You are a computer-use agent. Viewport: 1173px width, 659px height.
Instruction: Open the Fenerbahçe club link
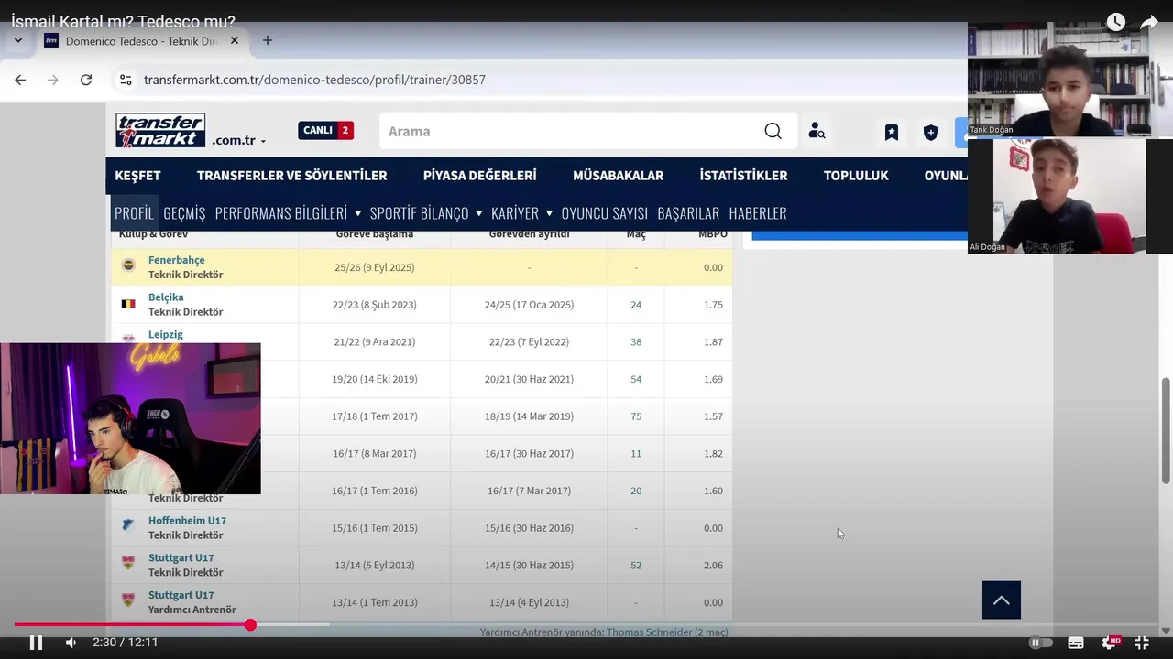coord(176,260)
